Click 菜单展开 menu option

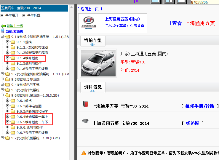pyautogui.click(x=12, y=15)
